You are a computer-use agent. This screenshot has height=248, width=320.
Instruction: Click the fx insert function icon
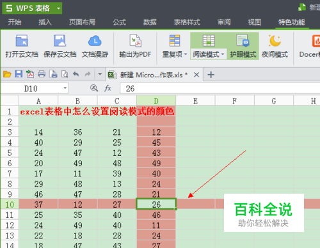tap(108, 88)
